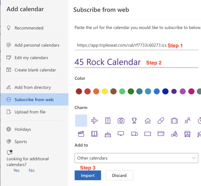Choose the open book charm

coord(94,134)
